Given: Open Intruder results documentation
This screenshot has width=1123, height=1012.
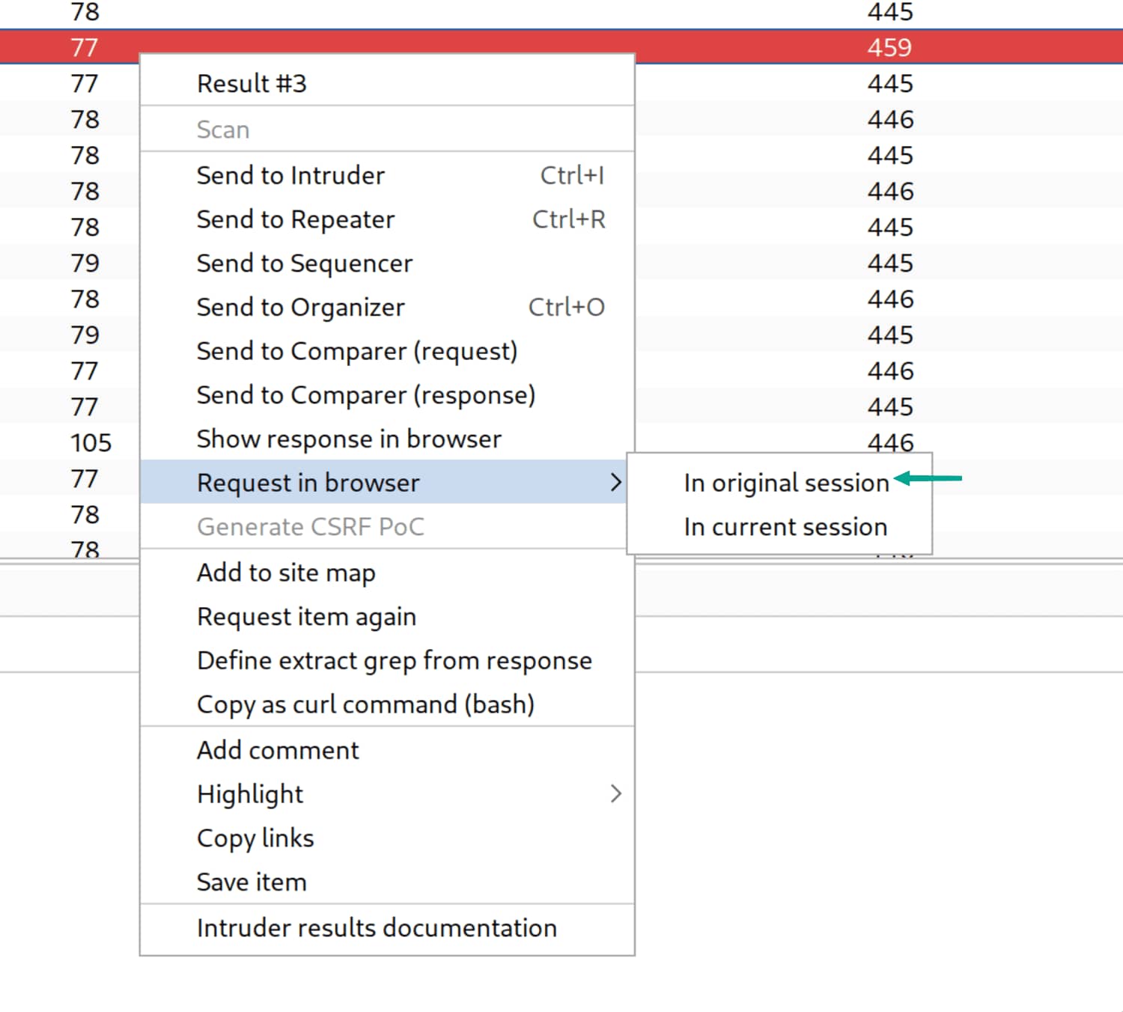Looking at the screenshot, I should [377, 928].
